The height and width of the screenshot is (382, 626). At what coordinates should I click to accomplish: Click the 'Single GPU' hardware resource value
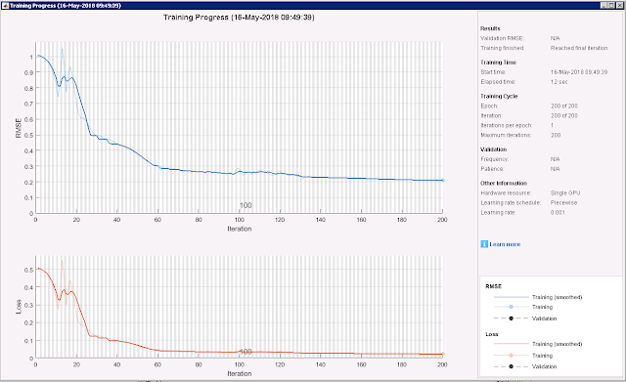pyautogui.click(x=565, y=193)
